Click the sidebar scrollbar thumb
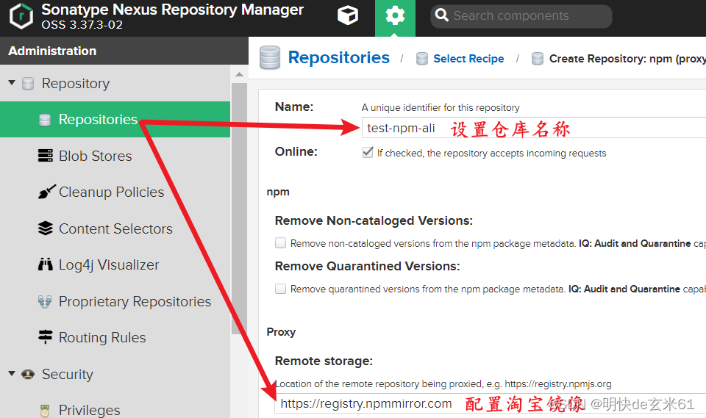The width and height of the screenshot is (706, 418). tap(239, 209)
